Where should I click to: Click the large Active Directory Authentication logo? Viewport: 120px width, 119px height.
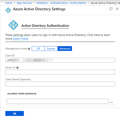(13, 25)
